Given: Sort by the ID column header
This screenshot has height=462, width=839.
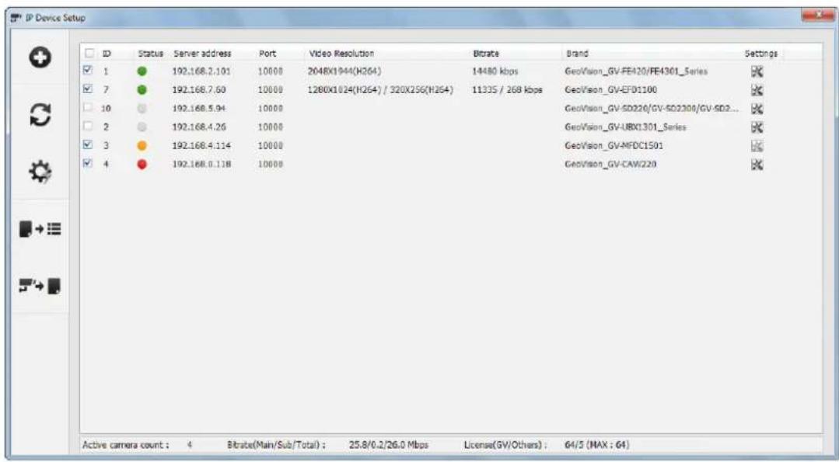Looking at the screenshot, I should [107, 54].
